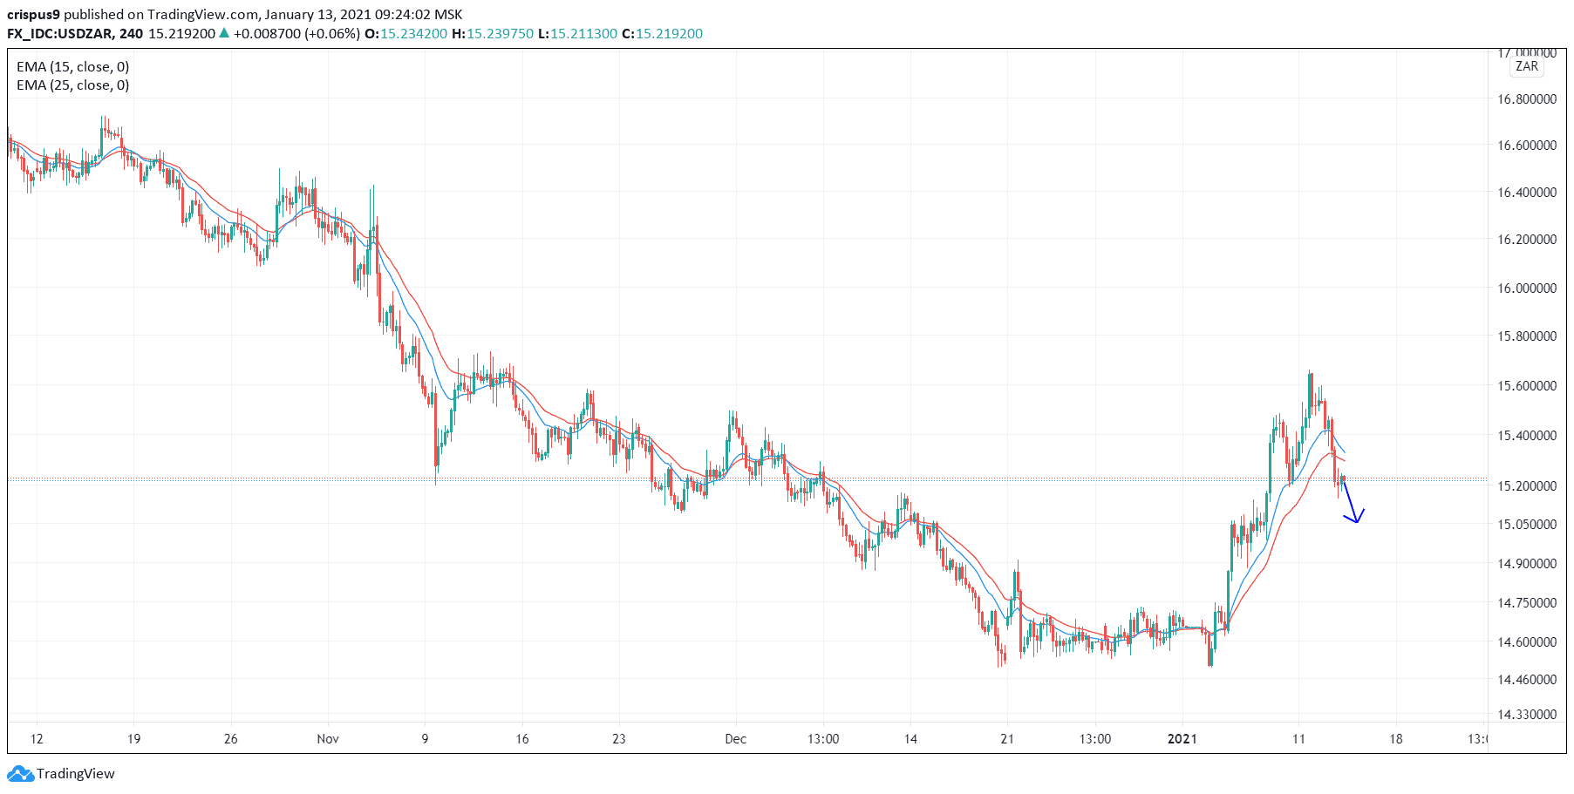
Task: Click the TradingView cloud logo icon
Action: [20, 773]
